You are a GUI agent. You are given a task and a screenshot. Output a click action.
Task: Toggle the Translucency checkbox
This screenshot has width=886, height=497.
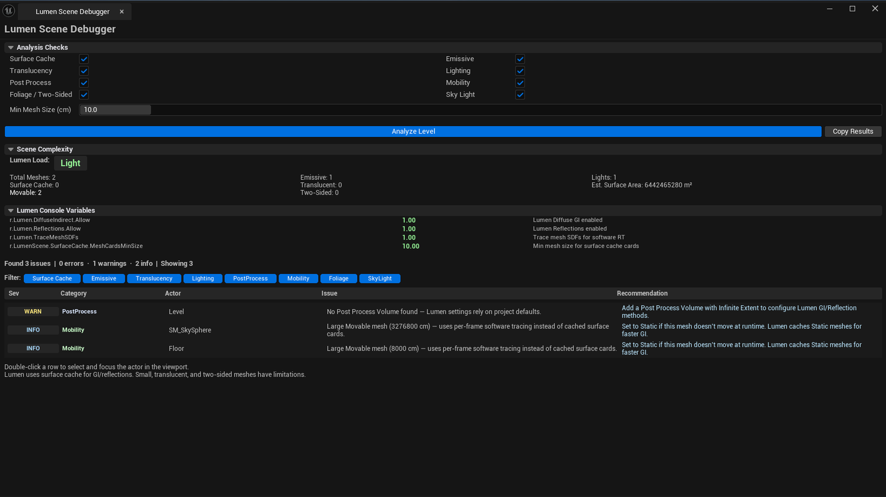click(x=84, y=71)
